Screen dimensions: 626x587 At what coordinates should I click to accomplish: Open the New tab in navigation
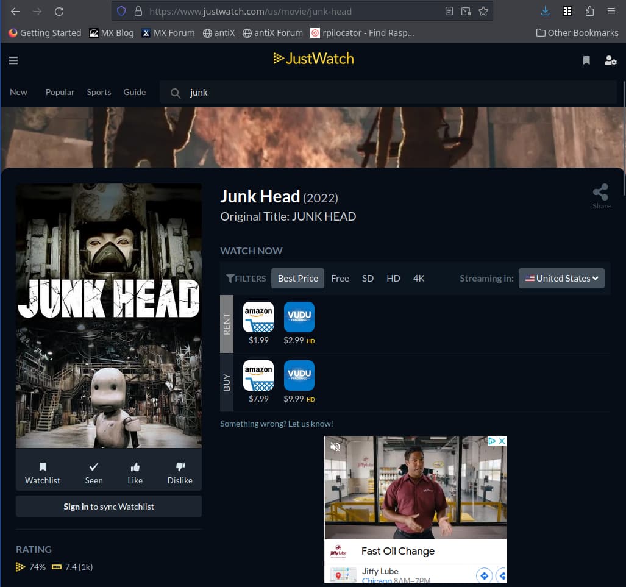pyautogui.click(x=18, y=92)
